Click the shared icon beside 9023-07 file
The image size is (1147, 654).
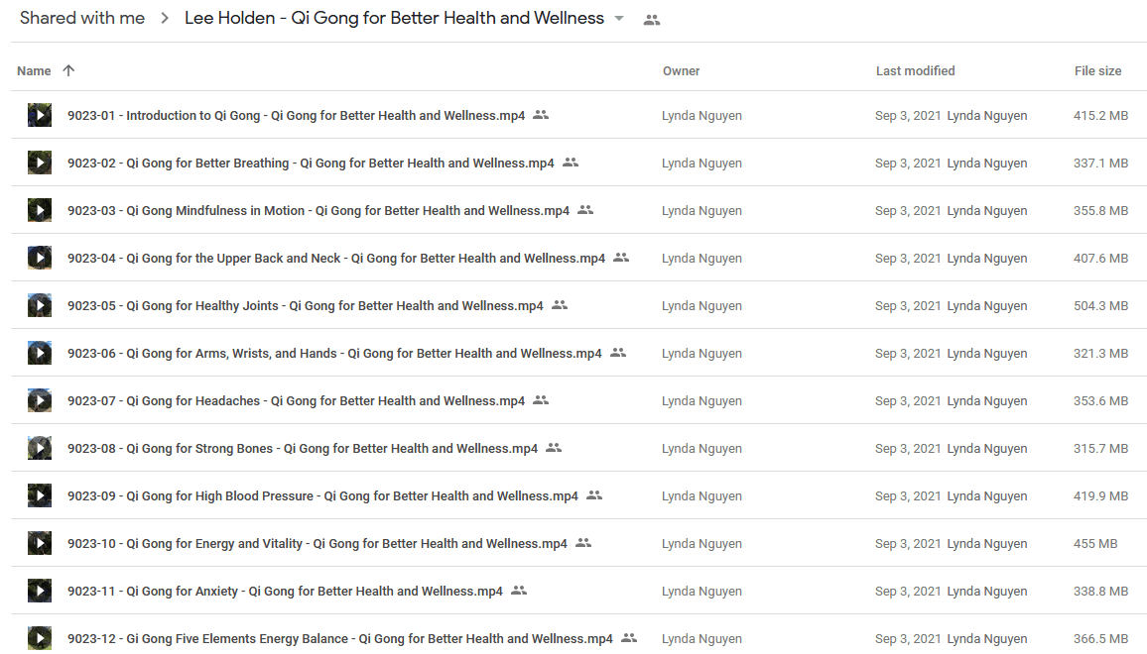pos(541,400)
